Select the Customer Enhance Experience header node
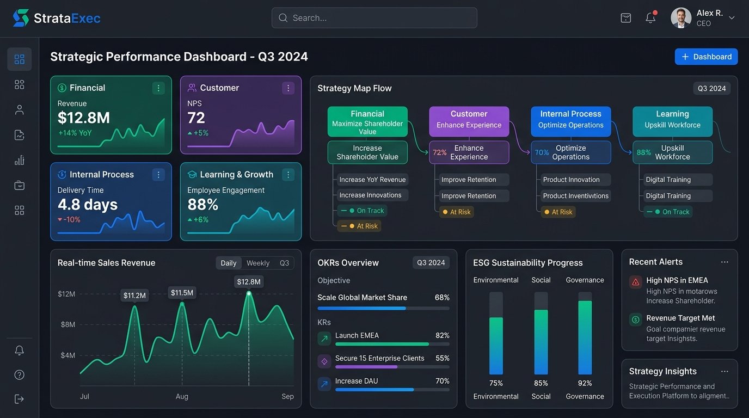This screenshot has height=418, width=749. click(469, 122)
